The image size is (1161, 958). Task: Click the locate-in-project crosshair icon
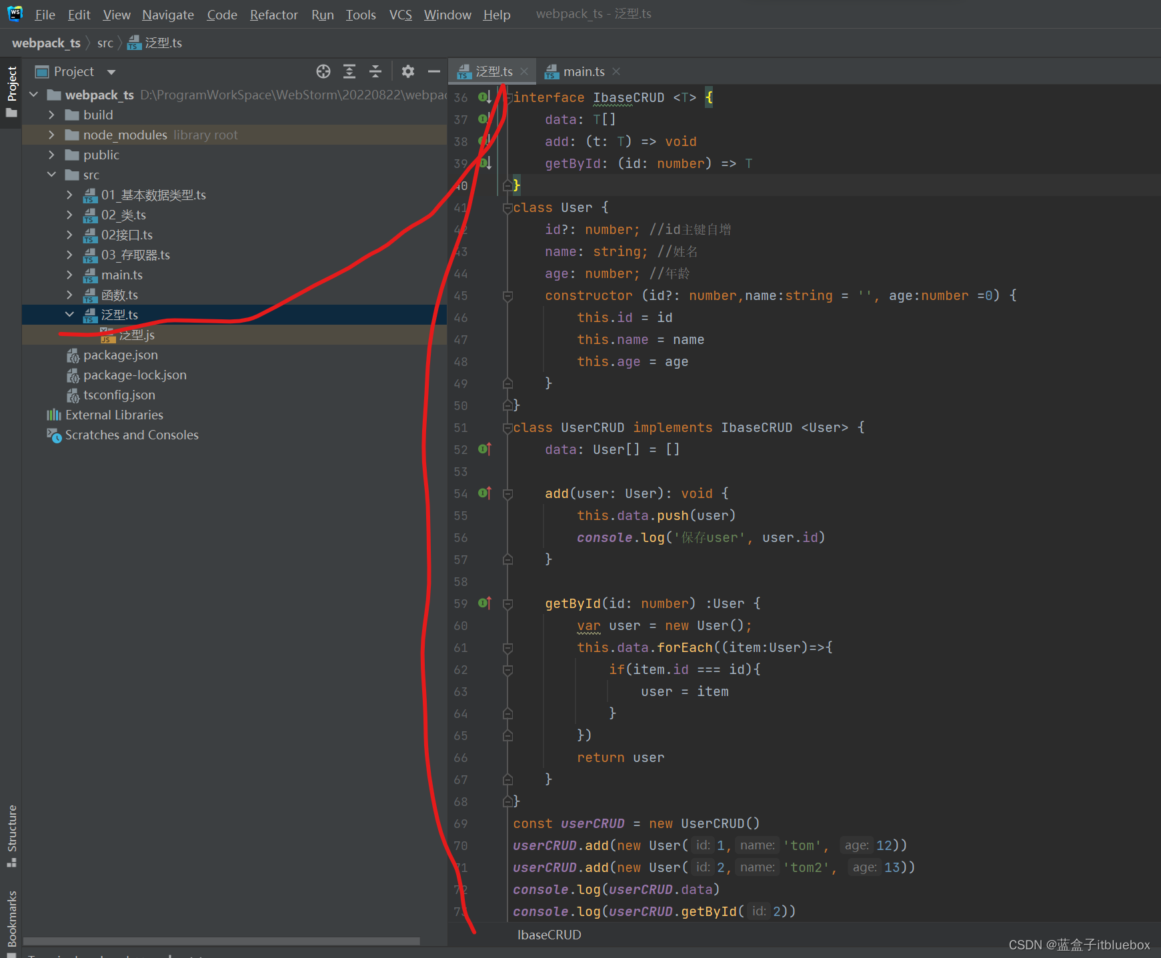tap(323, 71)
